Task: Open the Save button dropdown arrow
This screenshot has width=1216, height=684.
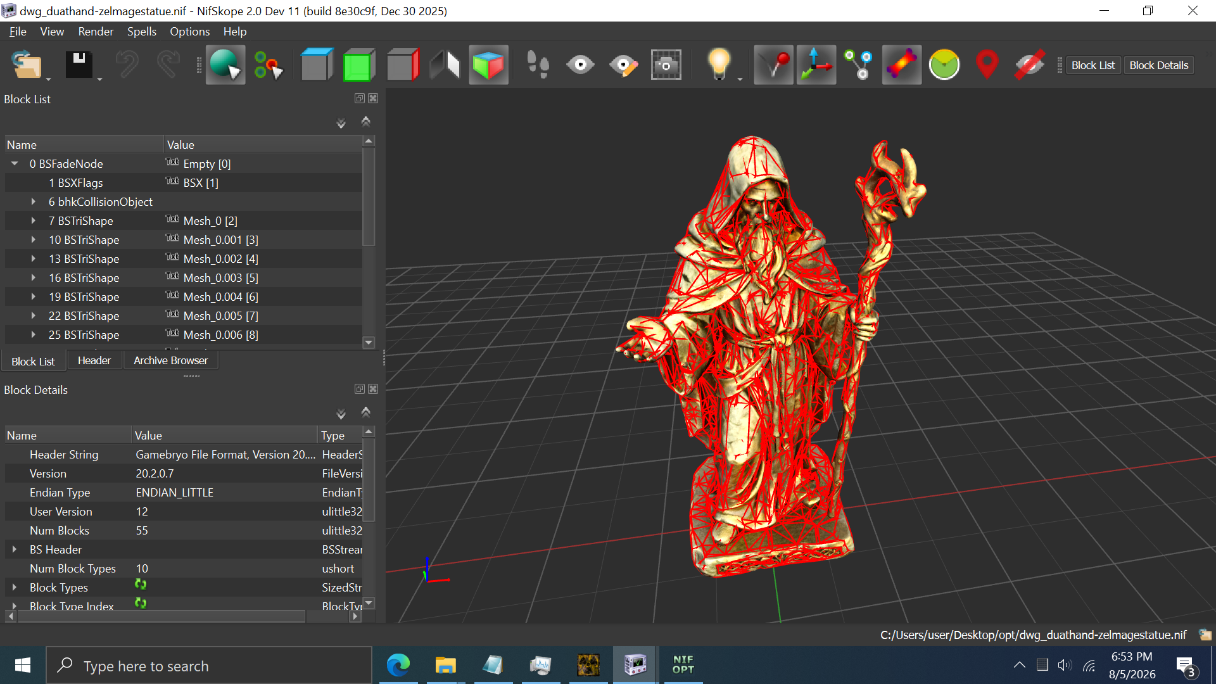Action: click(x=99, y=79)
